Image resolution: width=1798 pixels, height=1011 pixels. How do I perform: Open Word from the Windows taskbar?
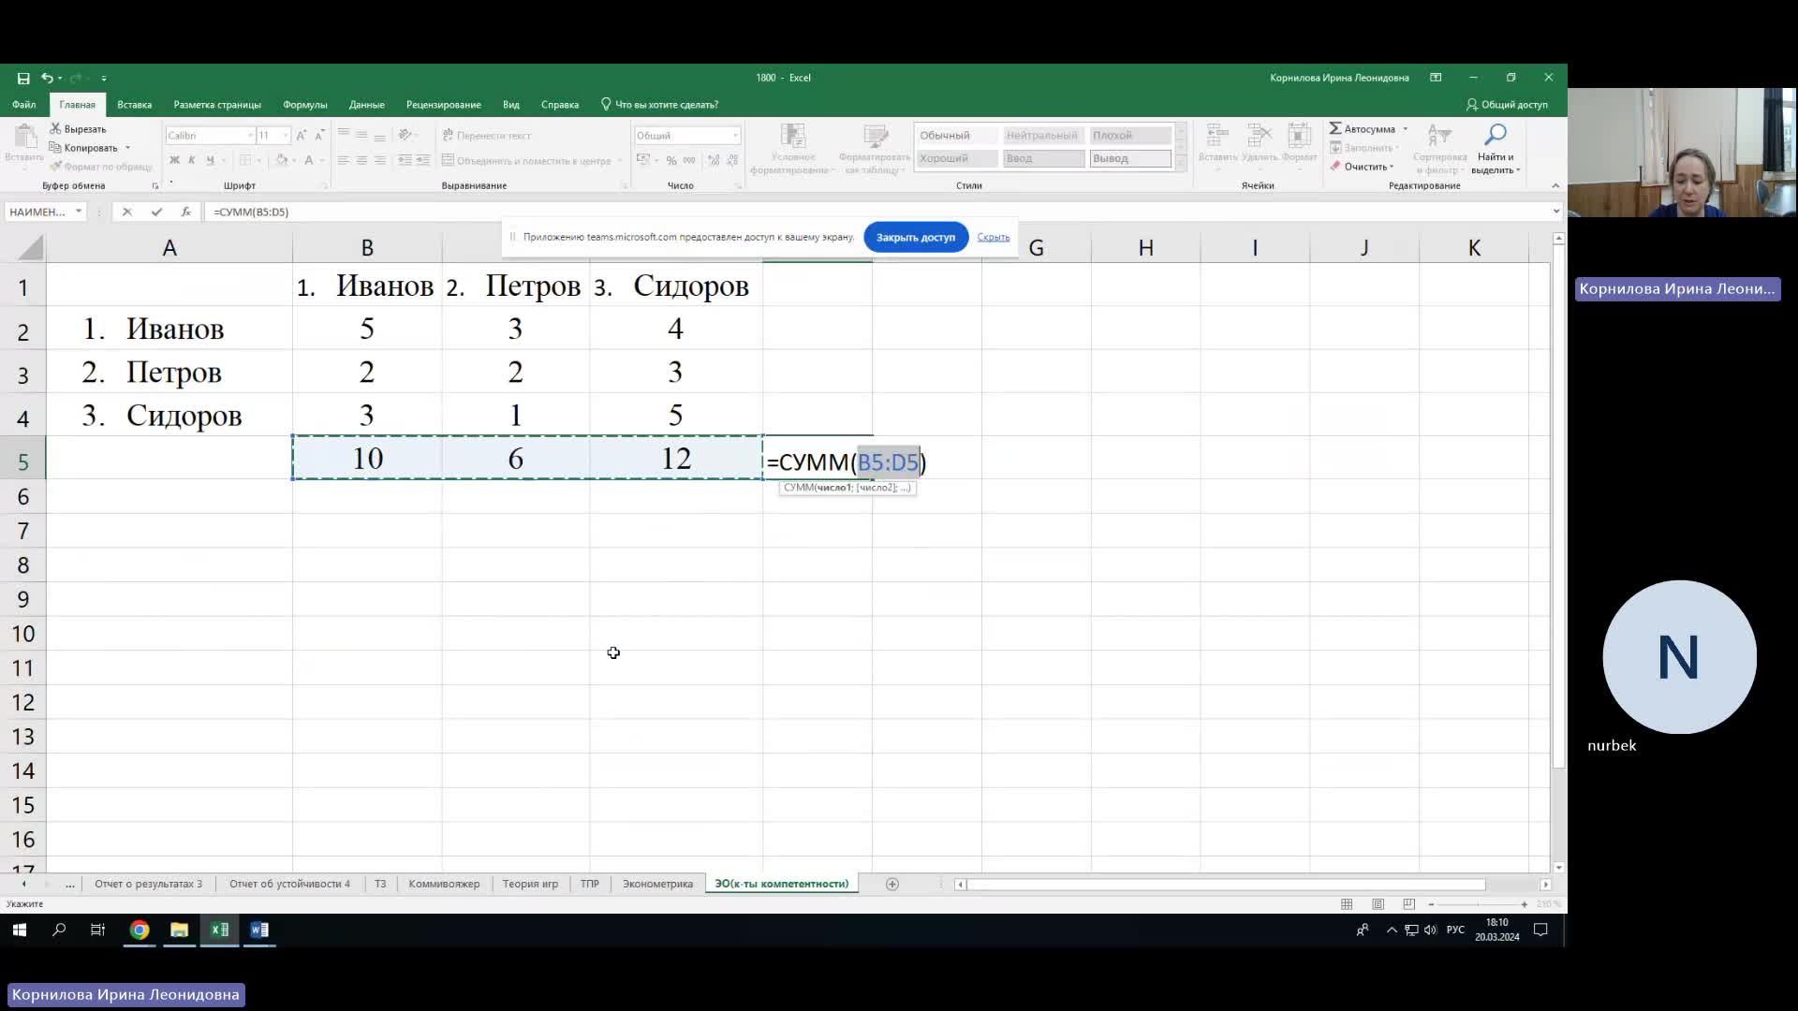[x=259, y=930]
